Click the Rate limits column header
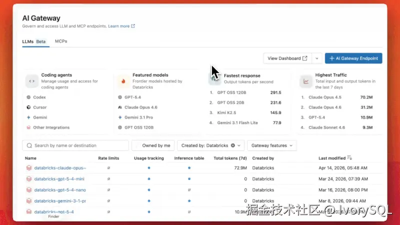 (x=108, y=158)
